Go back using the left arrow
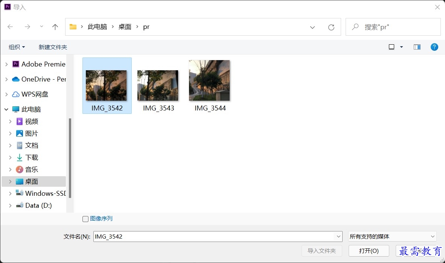 click(10, 27)
